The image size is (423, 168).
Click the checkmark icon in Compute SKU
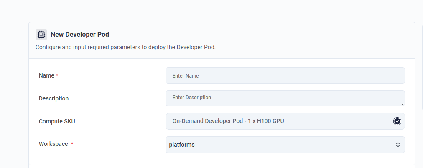click(x=397, y=121)
